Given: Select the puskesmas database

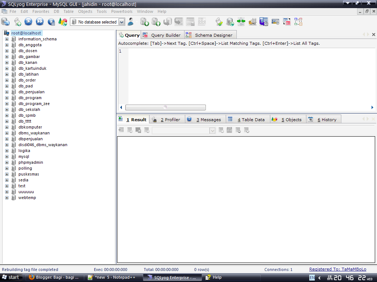Looking at the screenshot, I should click(29, 174).
